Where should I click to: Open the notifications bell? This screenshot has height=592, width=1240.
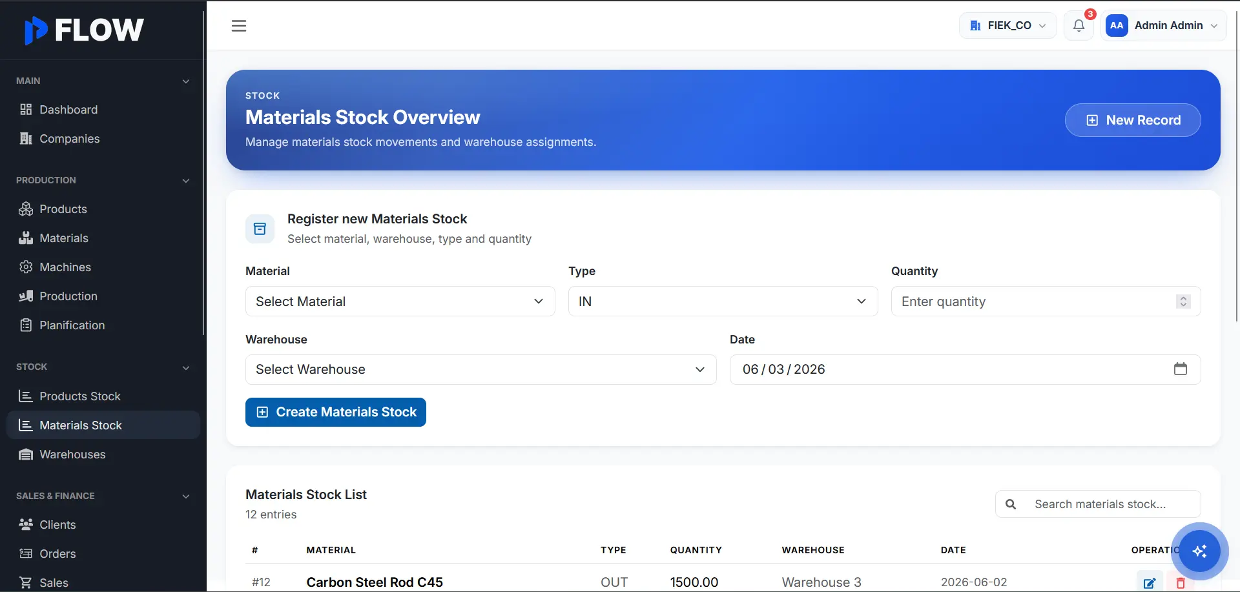pos(1079,26)
